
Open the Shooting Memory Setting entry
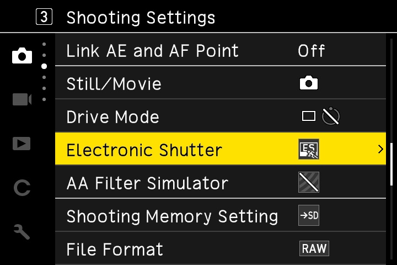pyautogui.click(x=172, y=216)
